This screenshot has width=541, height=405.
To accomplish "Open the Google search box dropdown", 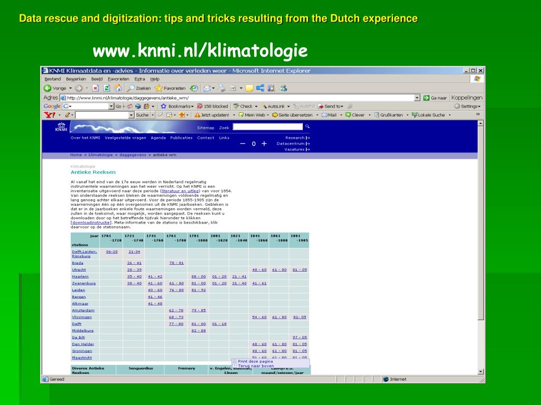I will pyautogui.click(x=111, y=106).
